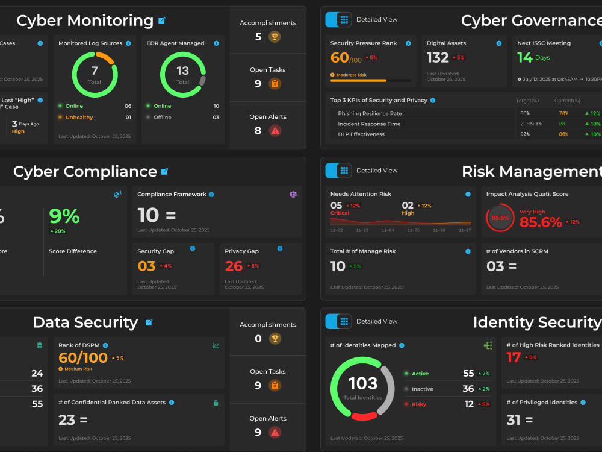Viewport: 602px width, 452px height.
Task: Click Offline EDR agents legend entry
Action: tap(183, 118)
